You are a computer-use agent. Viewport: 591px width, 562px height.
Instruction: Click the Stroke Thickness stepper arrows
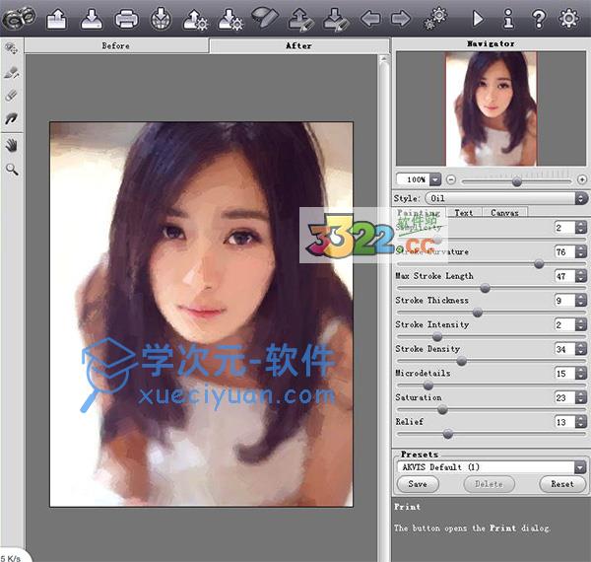(x=581, y=301)
